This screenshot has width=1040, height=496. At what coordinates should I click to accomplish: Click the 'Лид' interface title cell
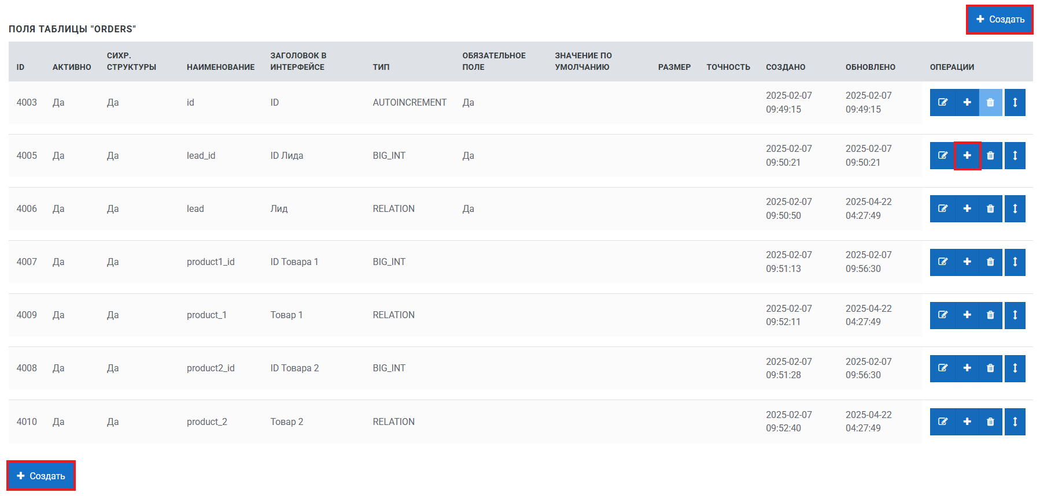[x=279, y=208]
